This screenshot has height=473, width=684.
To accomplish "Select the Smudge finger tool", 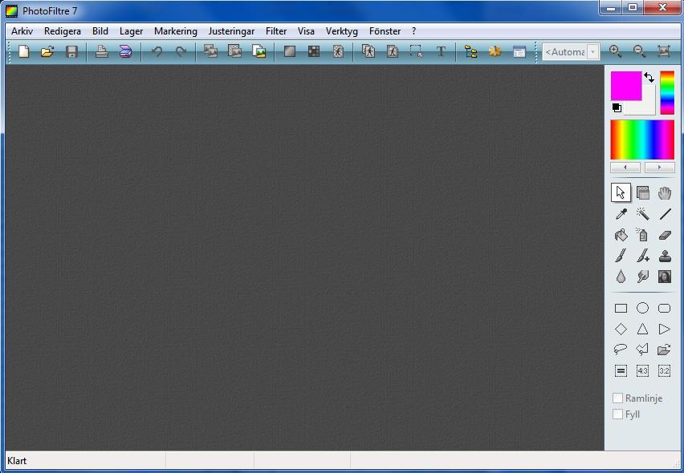I will point(642,277).
